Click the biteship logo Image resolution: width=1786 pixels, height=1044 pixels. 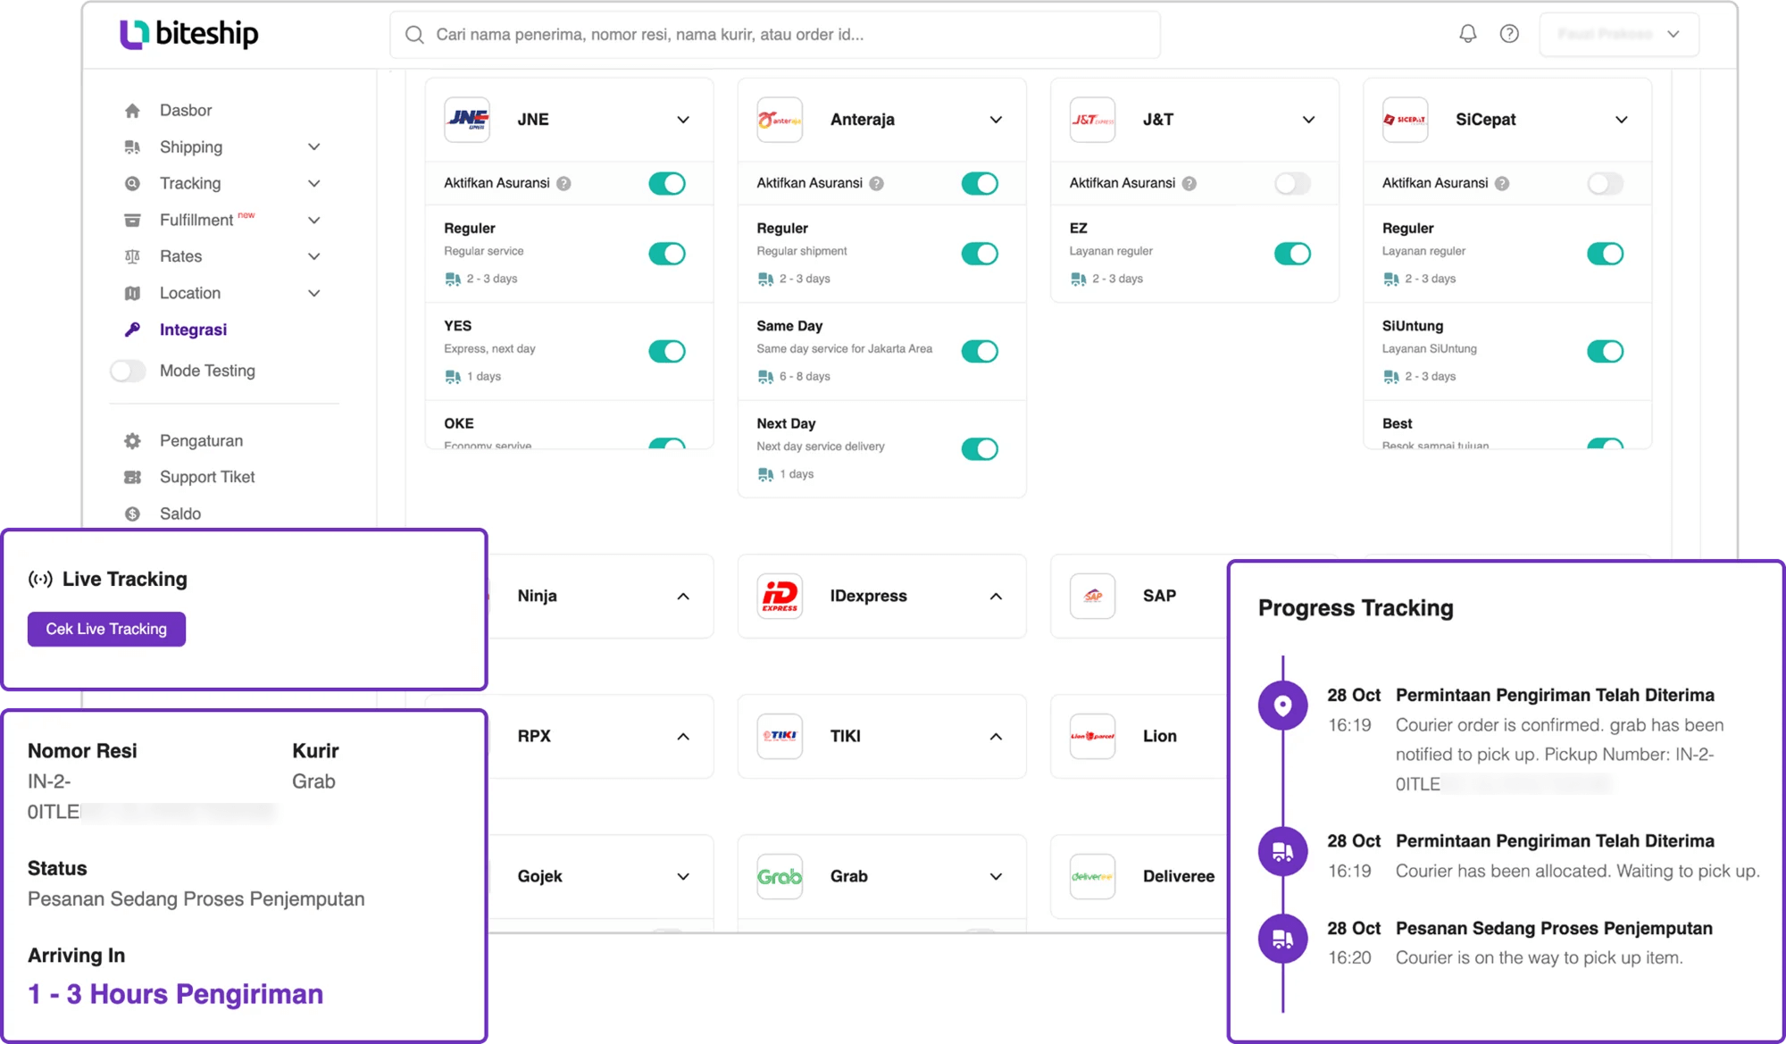coord(188,34)
